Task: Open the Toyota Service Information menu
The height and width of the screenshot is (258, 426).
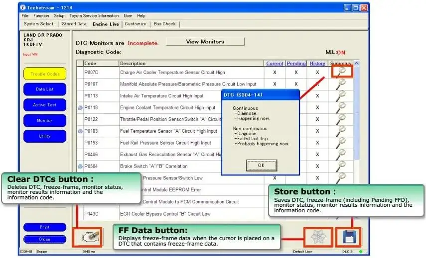Action: (x=94, y=16)
